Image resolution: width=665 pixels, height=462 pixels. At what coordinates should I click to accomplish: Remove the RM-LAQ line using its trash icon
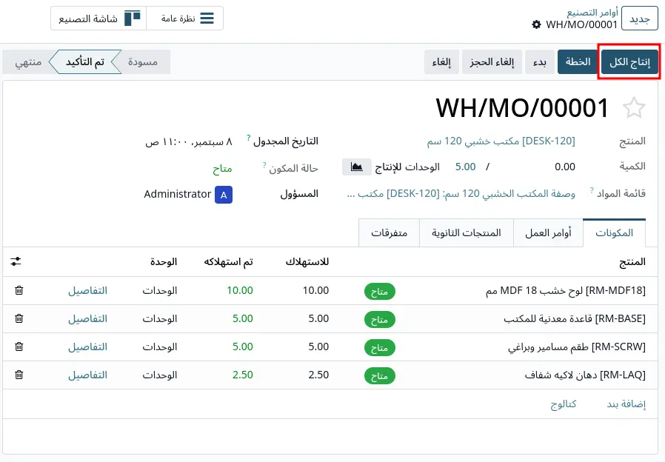point(19,375)
